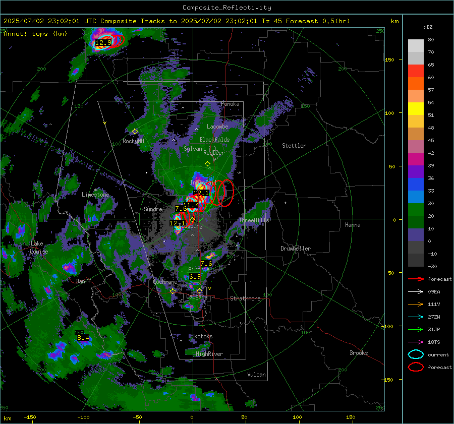Click the yellow 51-54 dBZ color swatch
This screenshot has height=424, width=454.
416,109
